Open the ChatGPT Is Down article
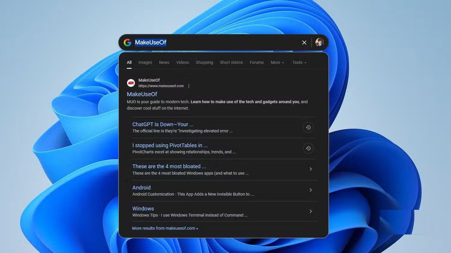 coord(162,124)
